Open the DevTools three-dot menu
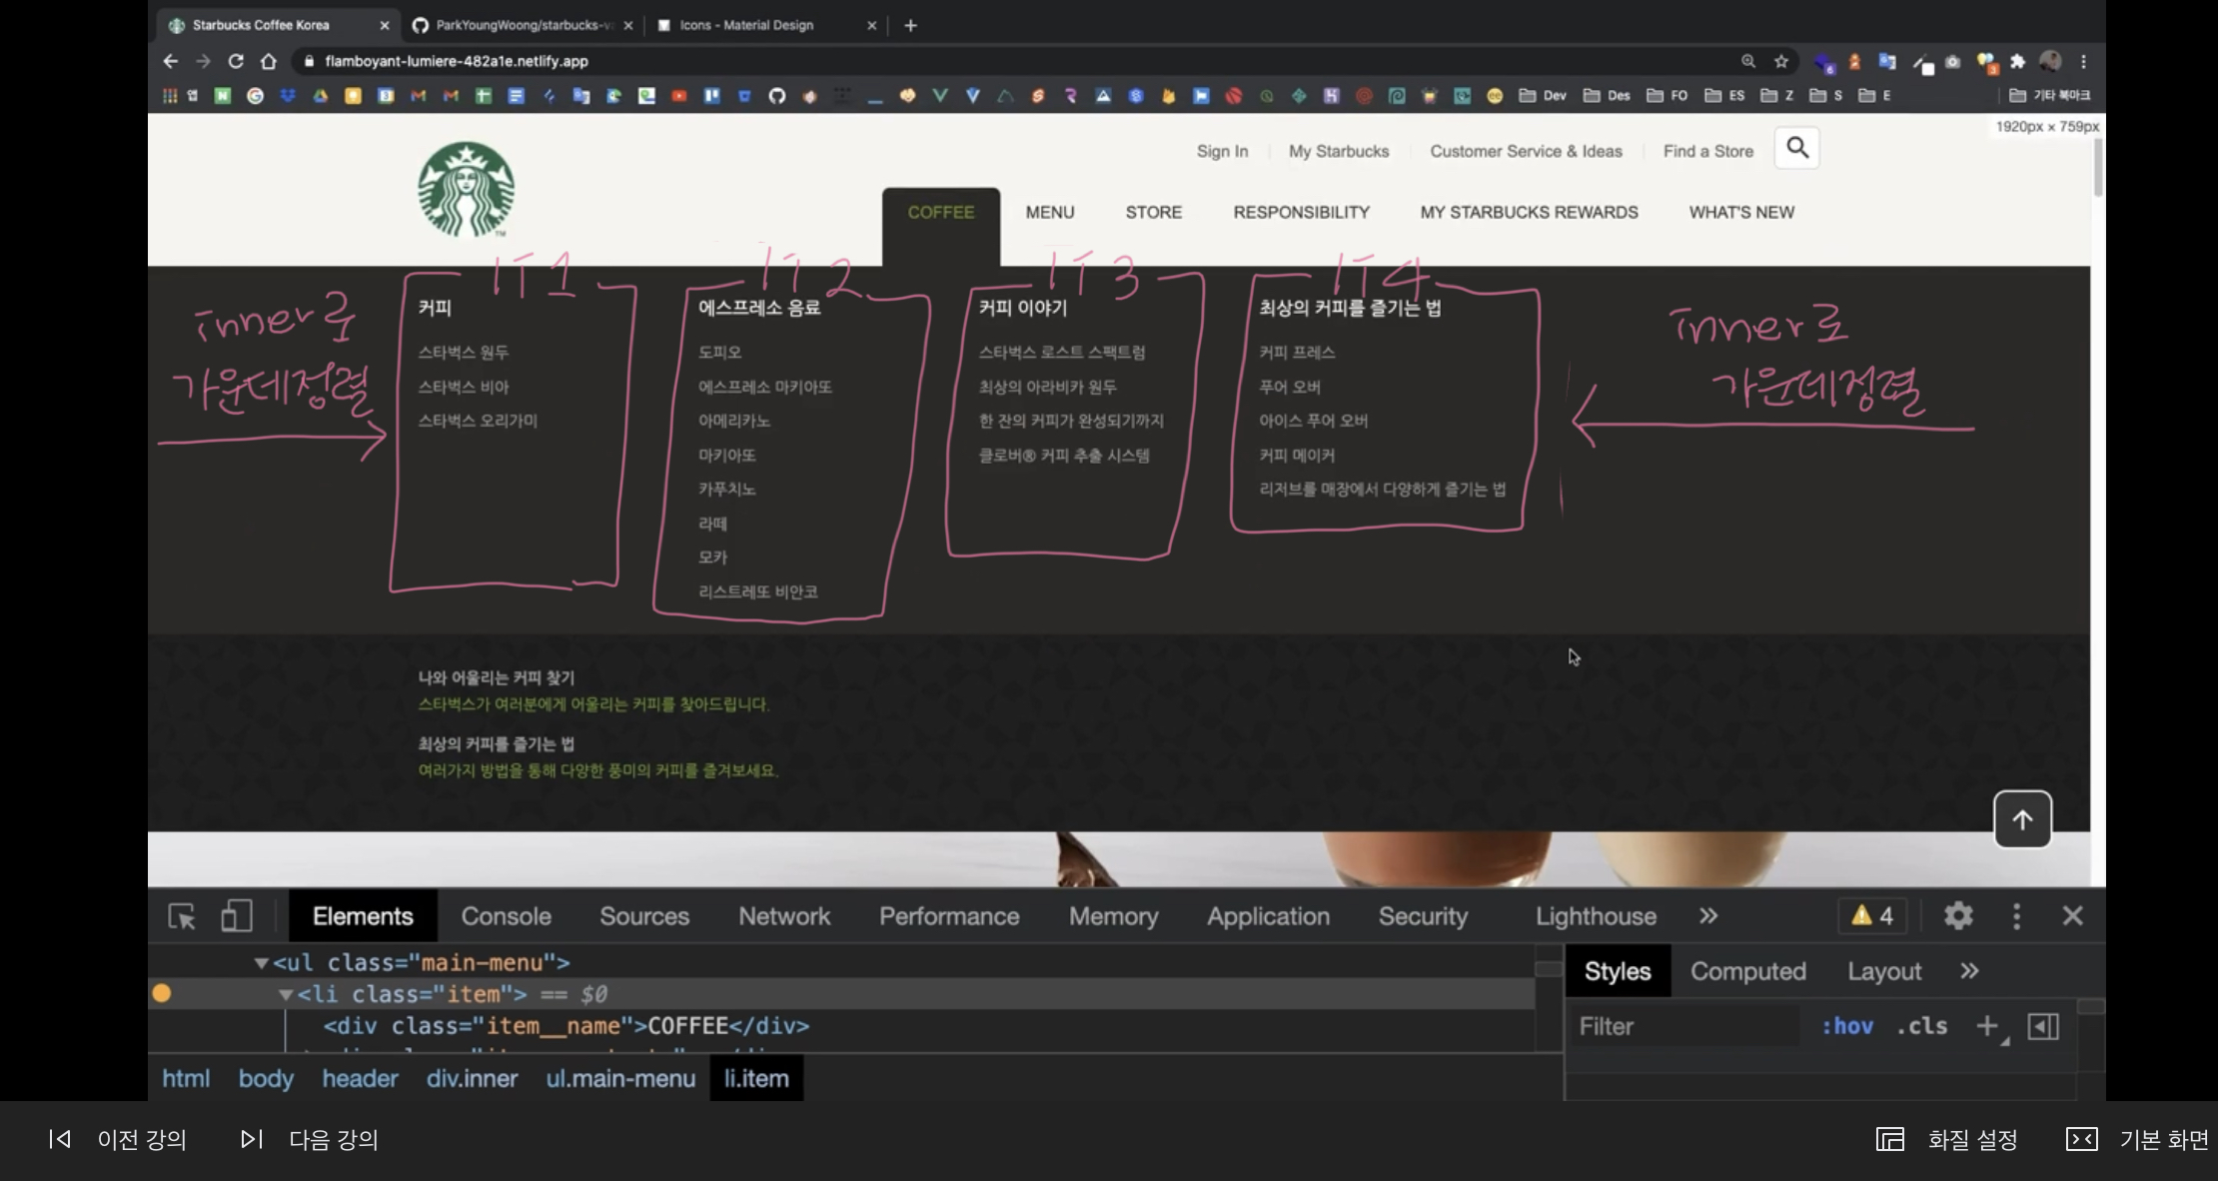 point(2016,915)
